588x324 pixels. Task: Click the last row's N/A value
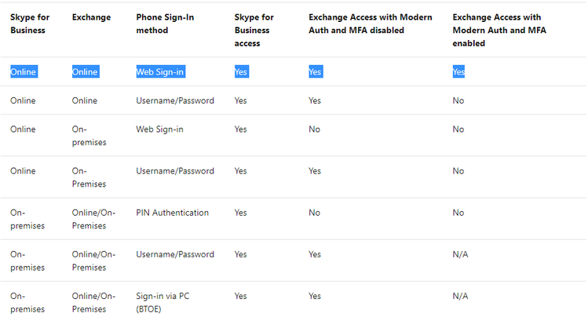[x=460, y=297]
